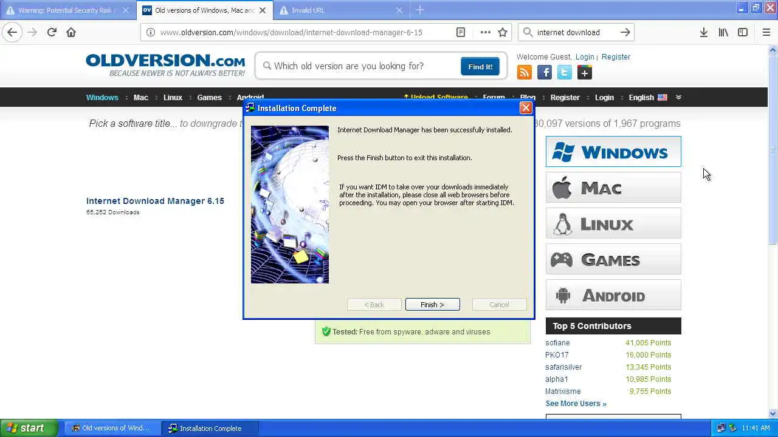The width and height of the screenshot is (778, 437).
Task: Click the browser Back arrow button
Action: (x=12, y=32)
